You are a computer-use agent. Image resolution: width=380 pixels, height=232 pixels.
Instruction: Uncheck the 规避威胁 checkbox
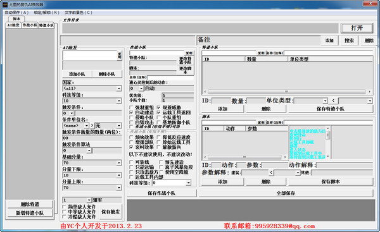(x=158, y=107)
